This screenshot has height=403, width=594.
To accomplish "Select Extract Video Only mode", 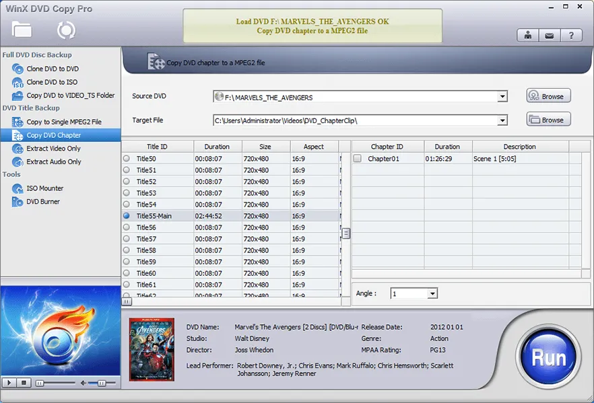I will [x=53, y=149].
